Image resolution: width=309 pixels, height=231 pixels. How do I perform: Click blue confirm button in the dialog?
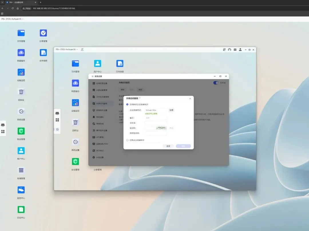point(183,146)
